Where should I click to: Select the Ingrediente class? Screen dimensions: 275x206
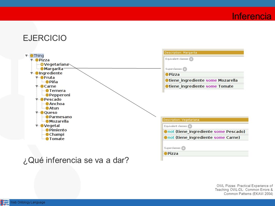(x=51, y=73)
